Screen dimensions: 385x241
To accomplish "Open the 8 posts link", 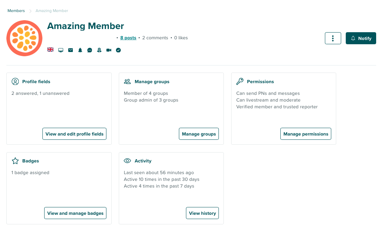I will (128, 38).
